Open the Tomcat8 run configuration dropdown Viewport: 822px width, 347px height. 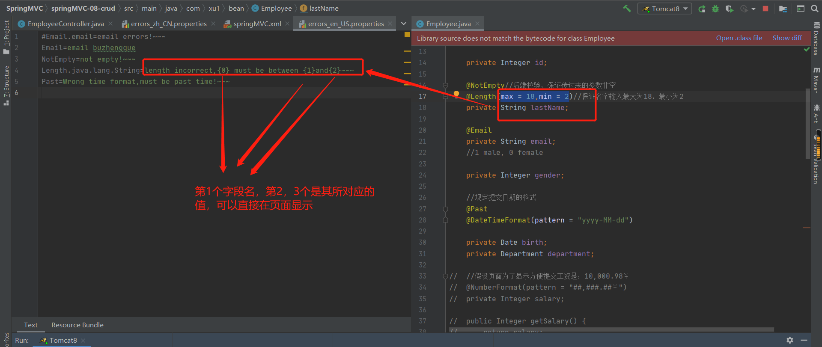pyautogui.click(x=664, y=9)
